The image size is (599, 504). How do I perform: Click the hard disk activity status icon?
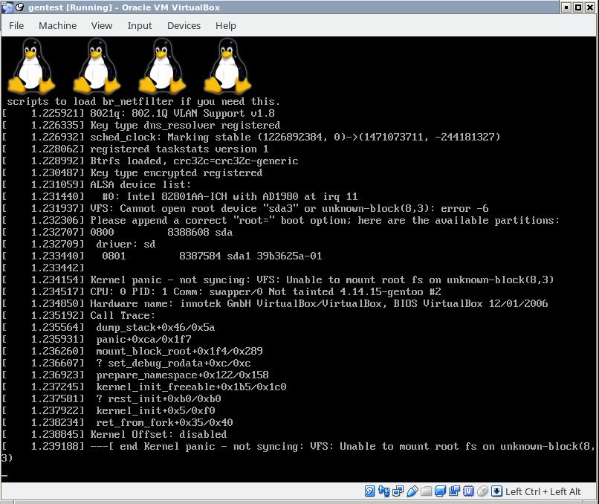pyautogui.click(x=370, y=491)
